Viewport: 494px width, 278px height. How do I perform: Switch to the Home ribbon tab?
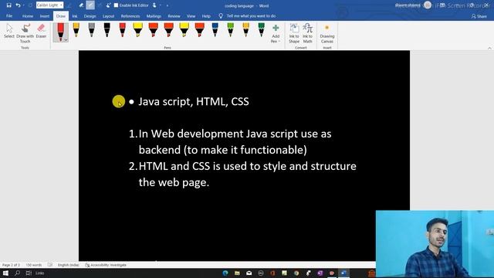pyautogui.click(x=28, y=16)
